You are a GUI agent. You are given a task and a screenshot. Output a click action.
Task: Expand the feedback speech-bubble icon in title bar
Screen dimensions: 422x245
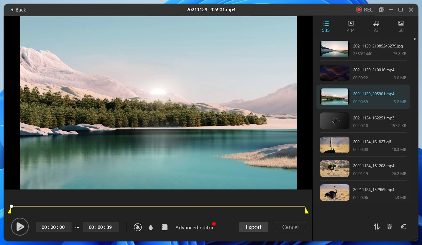tap(381, 9)
